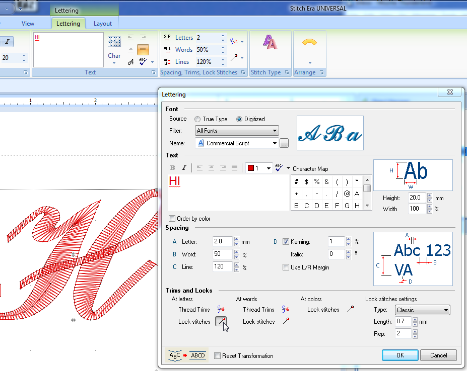This screenshot has height=371, width=467.
Task: Click the Stitch Type icon in ribbon
Action: pos(270,43)
